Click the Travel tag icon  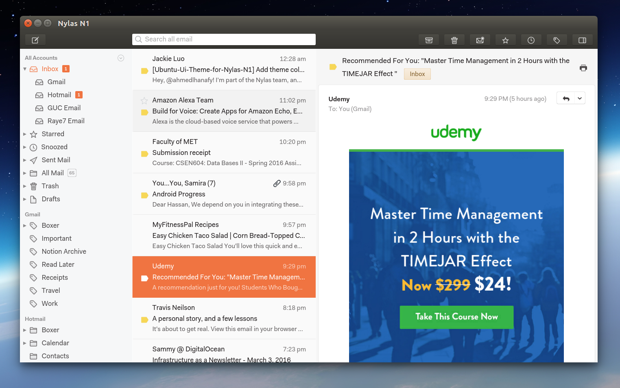pyautogui.click(x=34, y=290)
